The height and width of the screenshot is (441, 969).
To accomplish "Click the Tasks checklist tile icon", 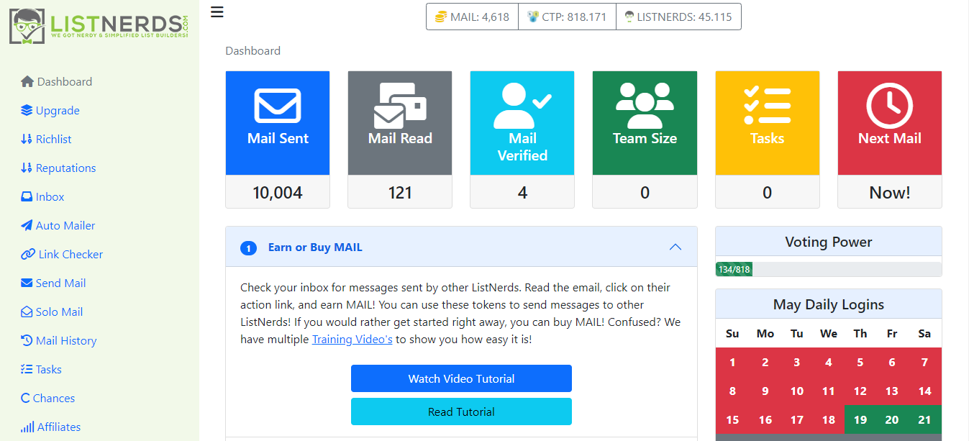I will pos(767,106).
